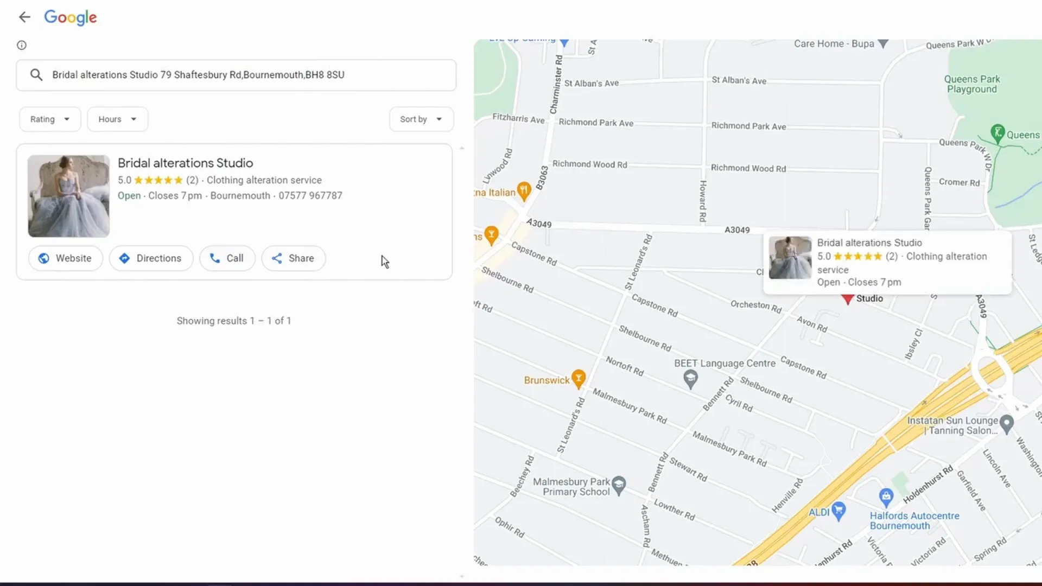Select Instatan Sun Lounge map marker
This screenshot has width=1042, height=586.
coord(1007,424)
